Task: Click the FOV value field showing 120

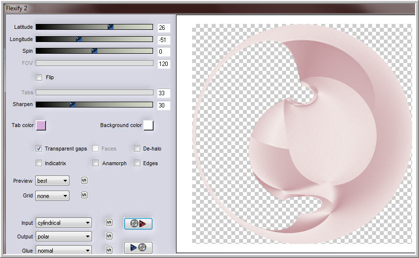Action: coord(164,64)
